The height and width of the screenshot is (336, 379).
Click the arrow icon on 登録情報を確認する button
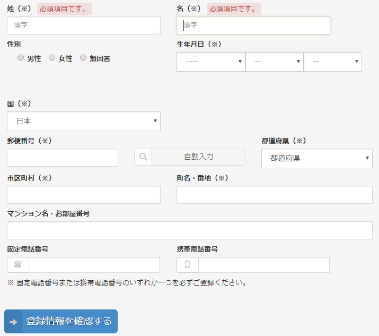pyautogui.click(x=13, y=322)
